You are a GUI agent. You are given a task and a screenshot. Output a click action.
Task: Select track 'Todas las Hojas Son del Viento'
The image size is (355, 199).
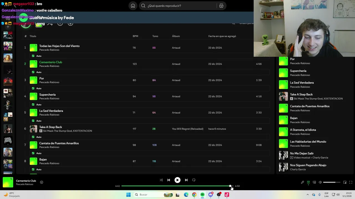pos(59,46)
